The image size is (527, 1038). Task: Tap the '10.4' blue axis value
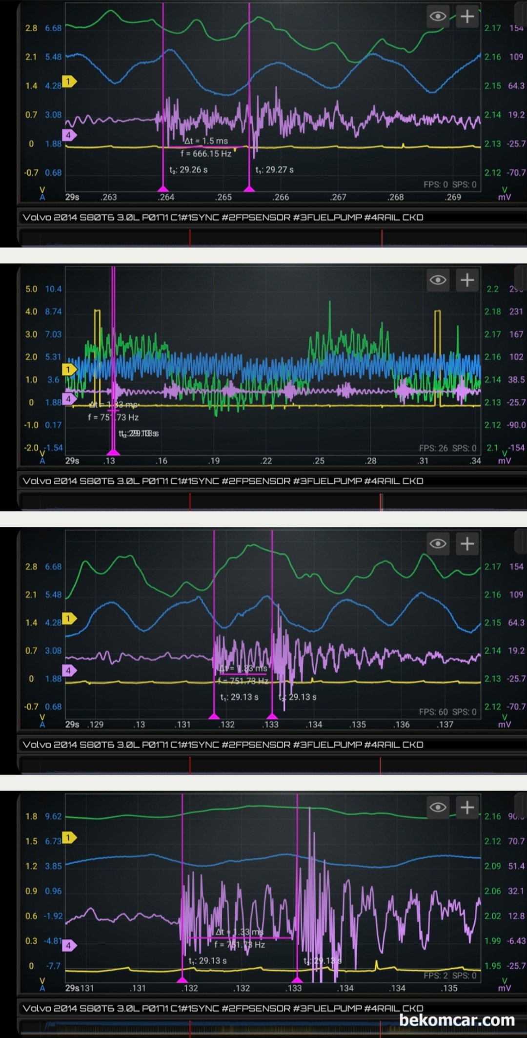pyautogui.click(x=53, y=289)
